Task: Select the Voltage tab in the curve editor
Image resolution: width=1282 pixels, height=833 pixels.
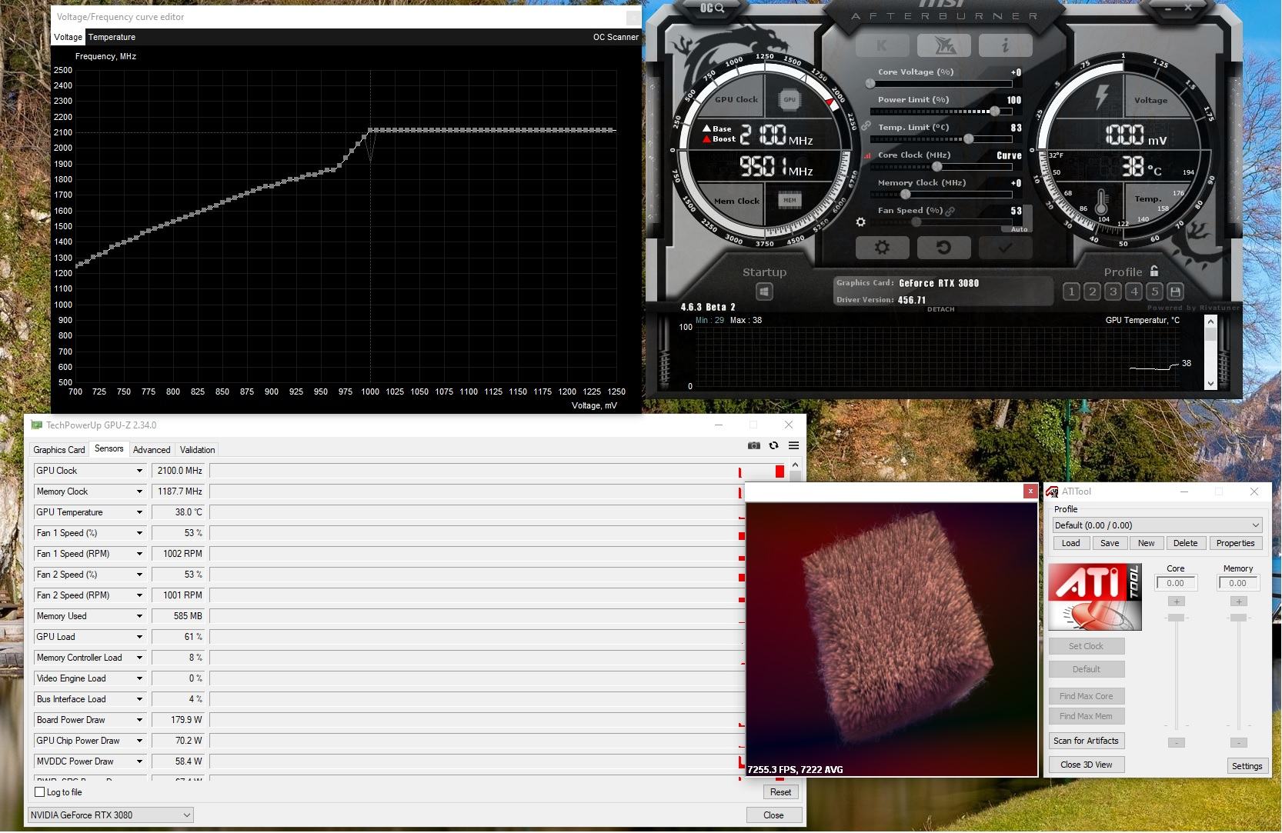Action: (x=68, y=37)
